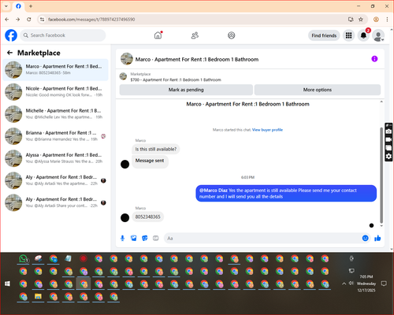Screen dimensions: 394x315
Task: Open a new browser tab
Action: 31,6
